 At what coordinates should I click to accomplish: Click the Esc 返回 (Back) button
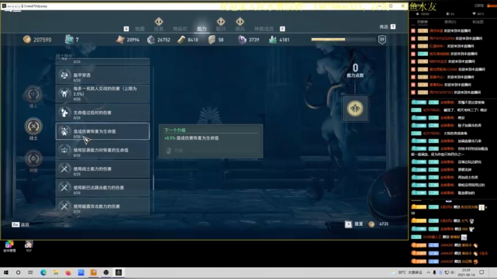(x=21, y=224)
